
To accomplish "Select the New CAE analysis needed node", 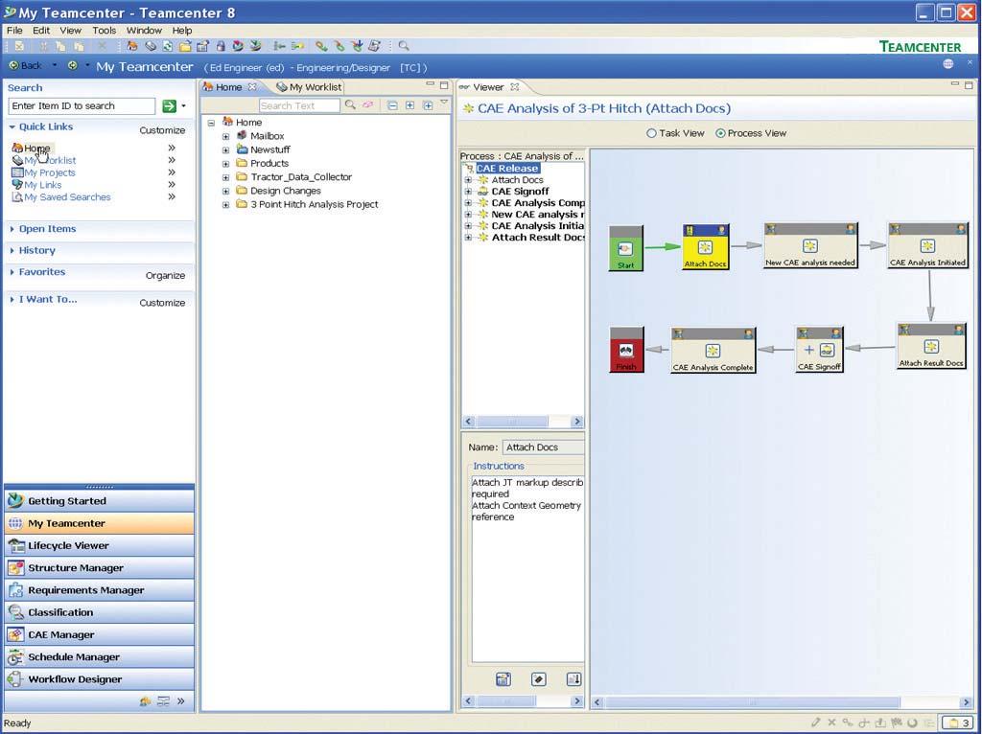I will click(x=810, y=246).
